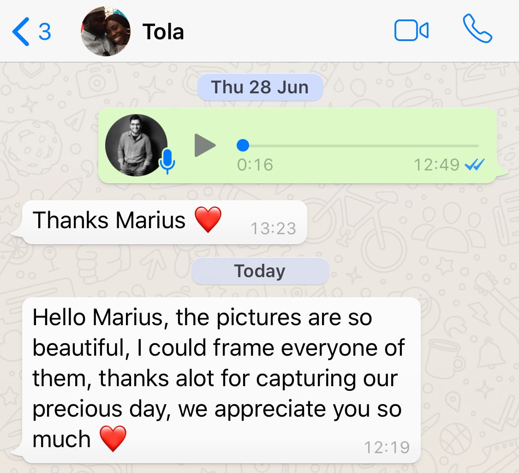Open Tola's profile picture
519x473 pixels.
[106, 31]
